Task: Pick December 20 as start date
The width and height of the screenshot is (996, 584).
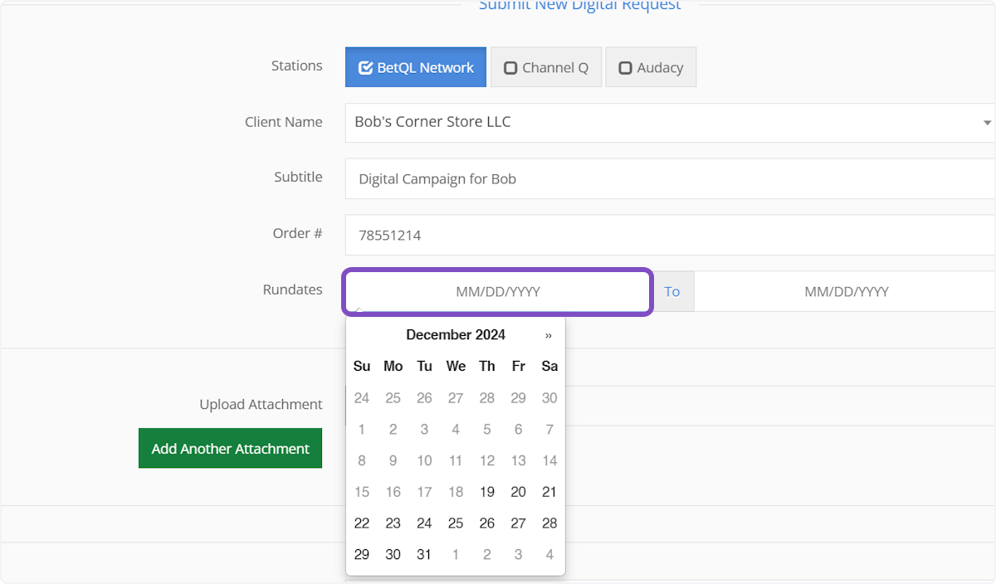Action: pyautogui.click(x=518, y=492)
